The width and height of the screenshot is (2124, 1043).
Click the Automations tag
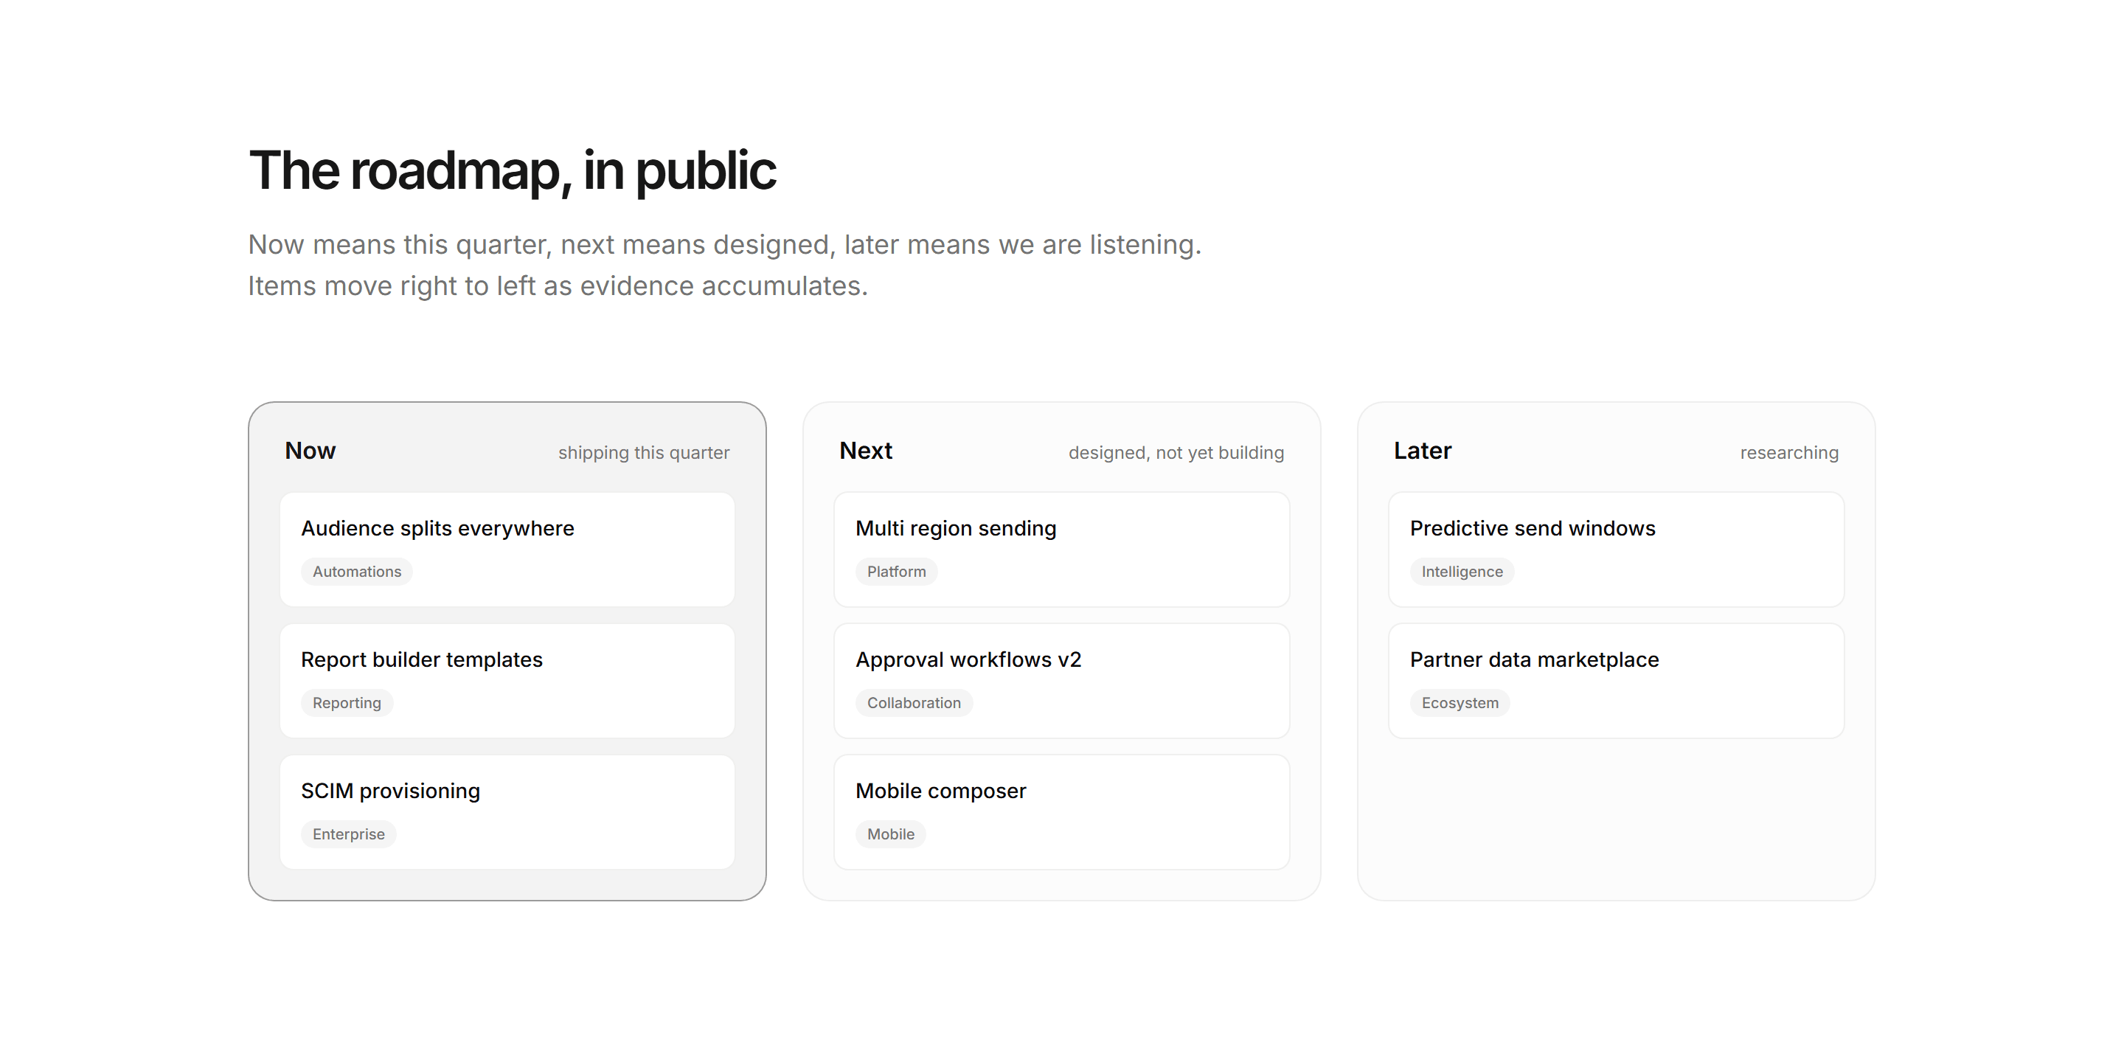(x=357, y=572)
